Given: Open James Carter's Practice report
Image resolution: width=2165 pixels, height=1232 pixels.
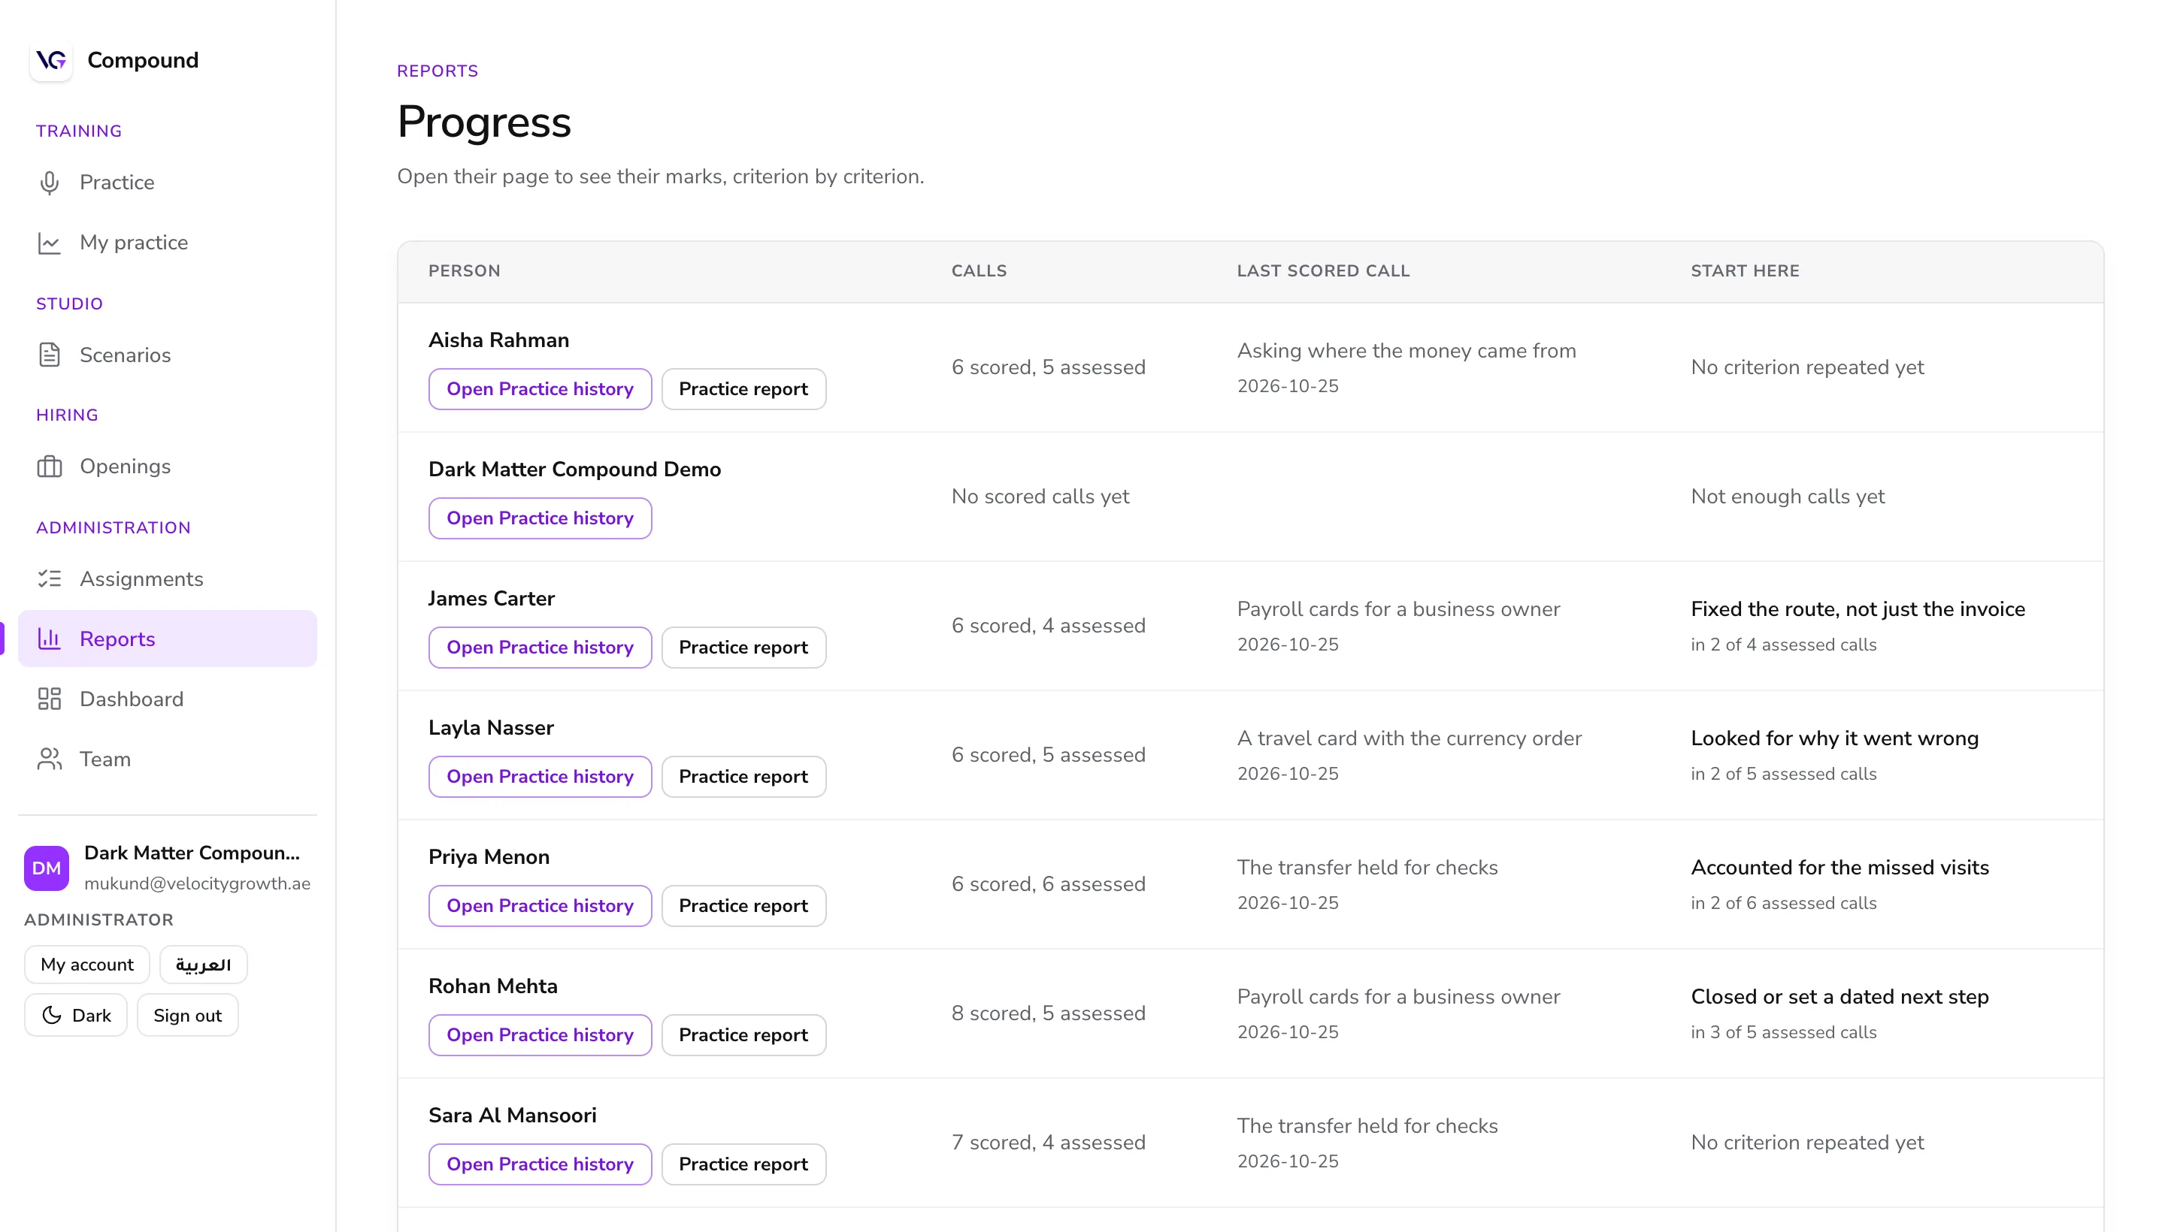Looking at the screenshot, I should 743,648.
